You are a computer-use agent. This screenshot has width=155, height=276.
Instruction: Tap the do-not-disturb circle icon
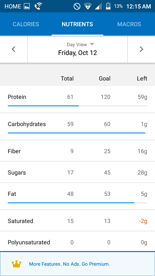click(x=77, y=6)
